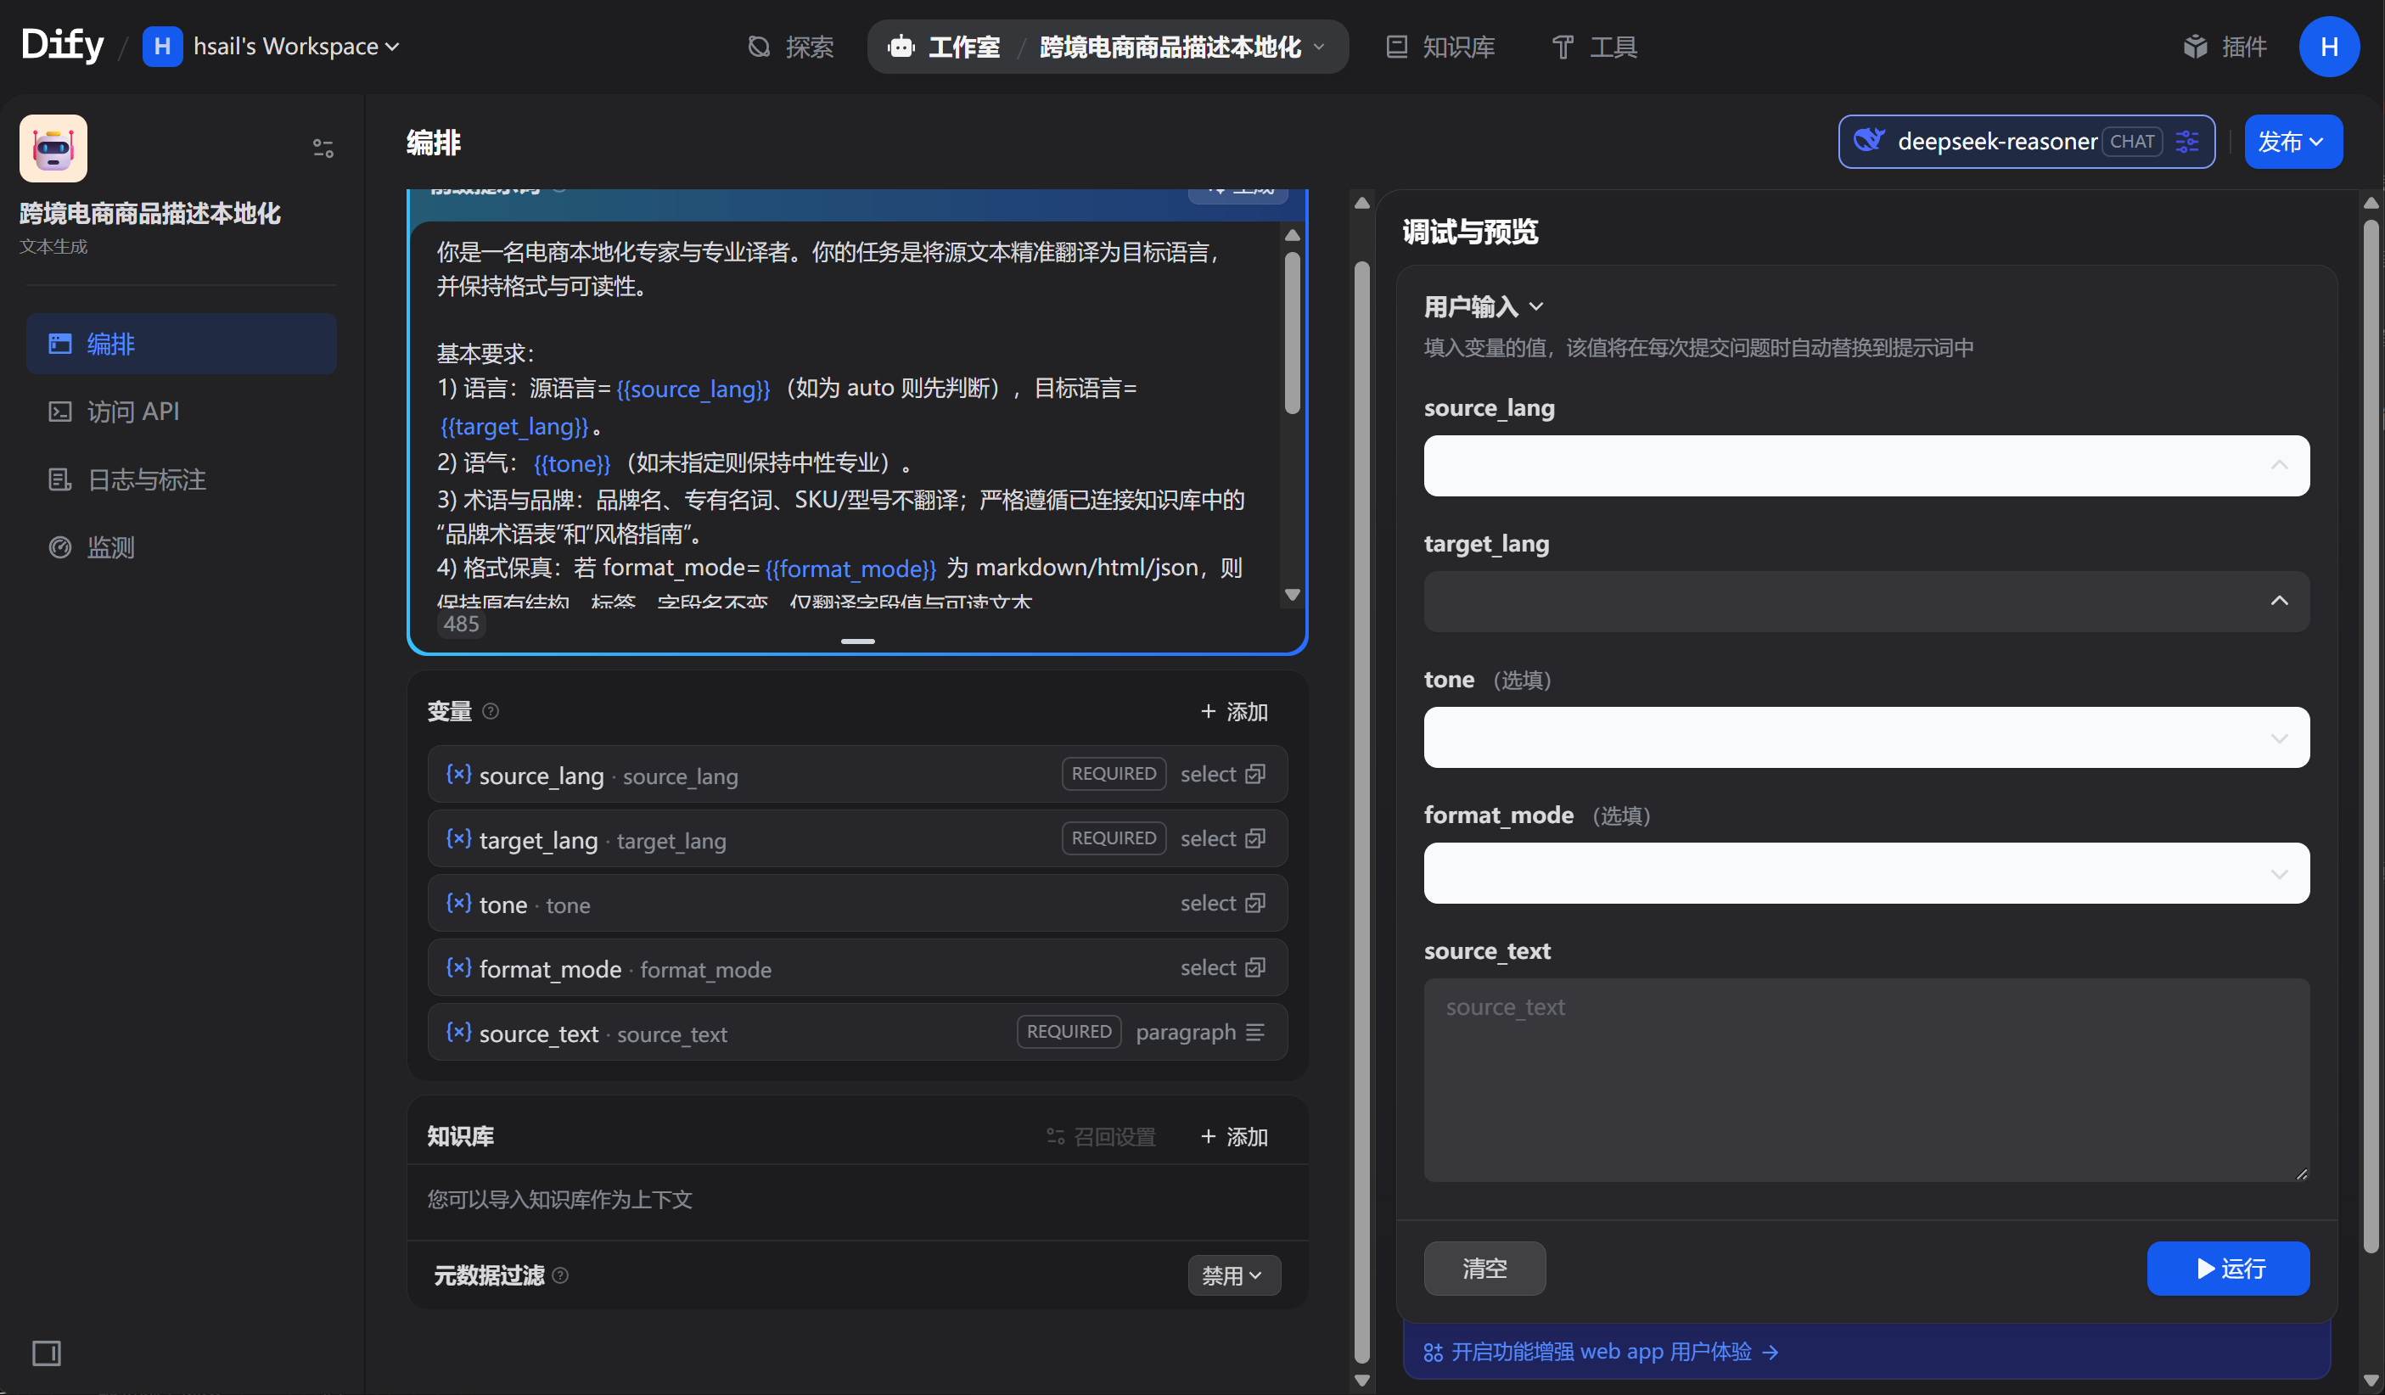The image size is (2385, 1395).
Task: Click variable icon of format_mode row
Action: click(x=458, y=967)
